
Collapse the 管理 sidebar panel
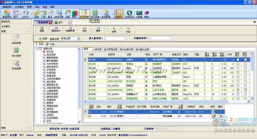click(29, 31)
